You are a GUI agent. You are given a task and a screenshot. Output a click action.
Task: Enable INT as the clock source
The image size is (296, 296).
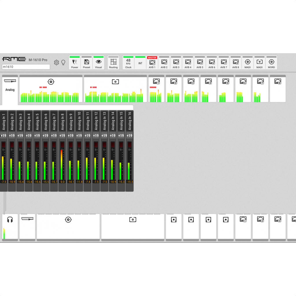click(x=140, y=62)
